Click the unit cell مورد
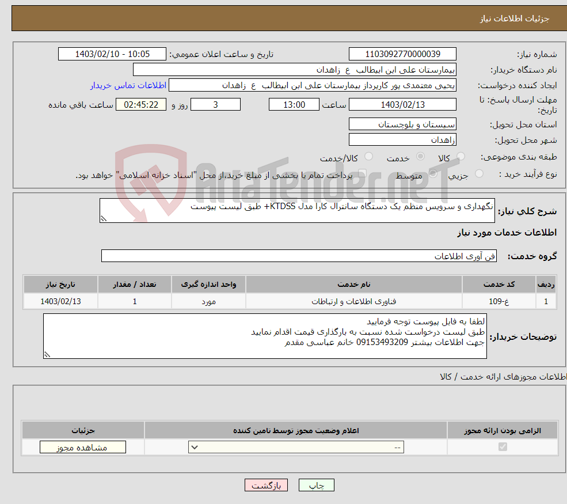567x504 pixels. 208,301
